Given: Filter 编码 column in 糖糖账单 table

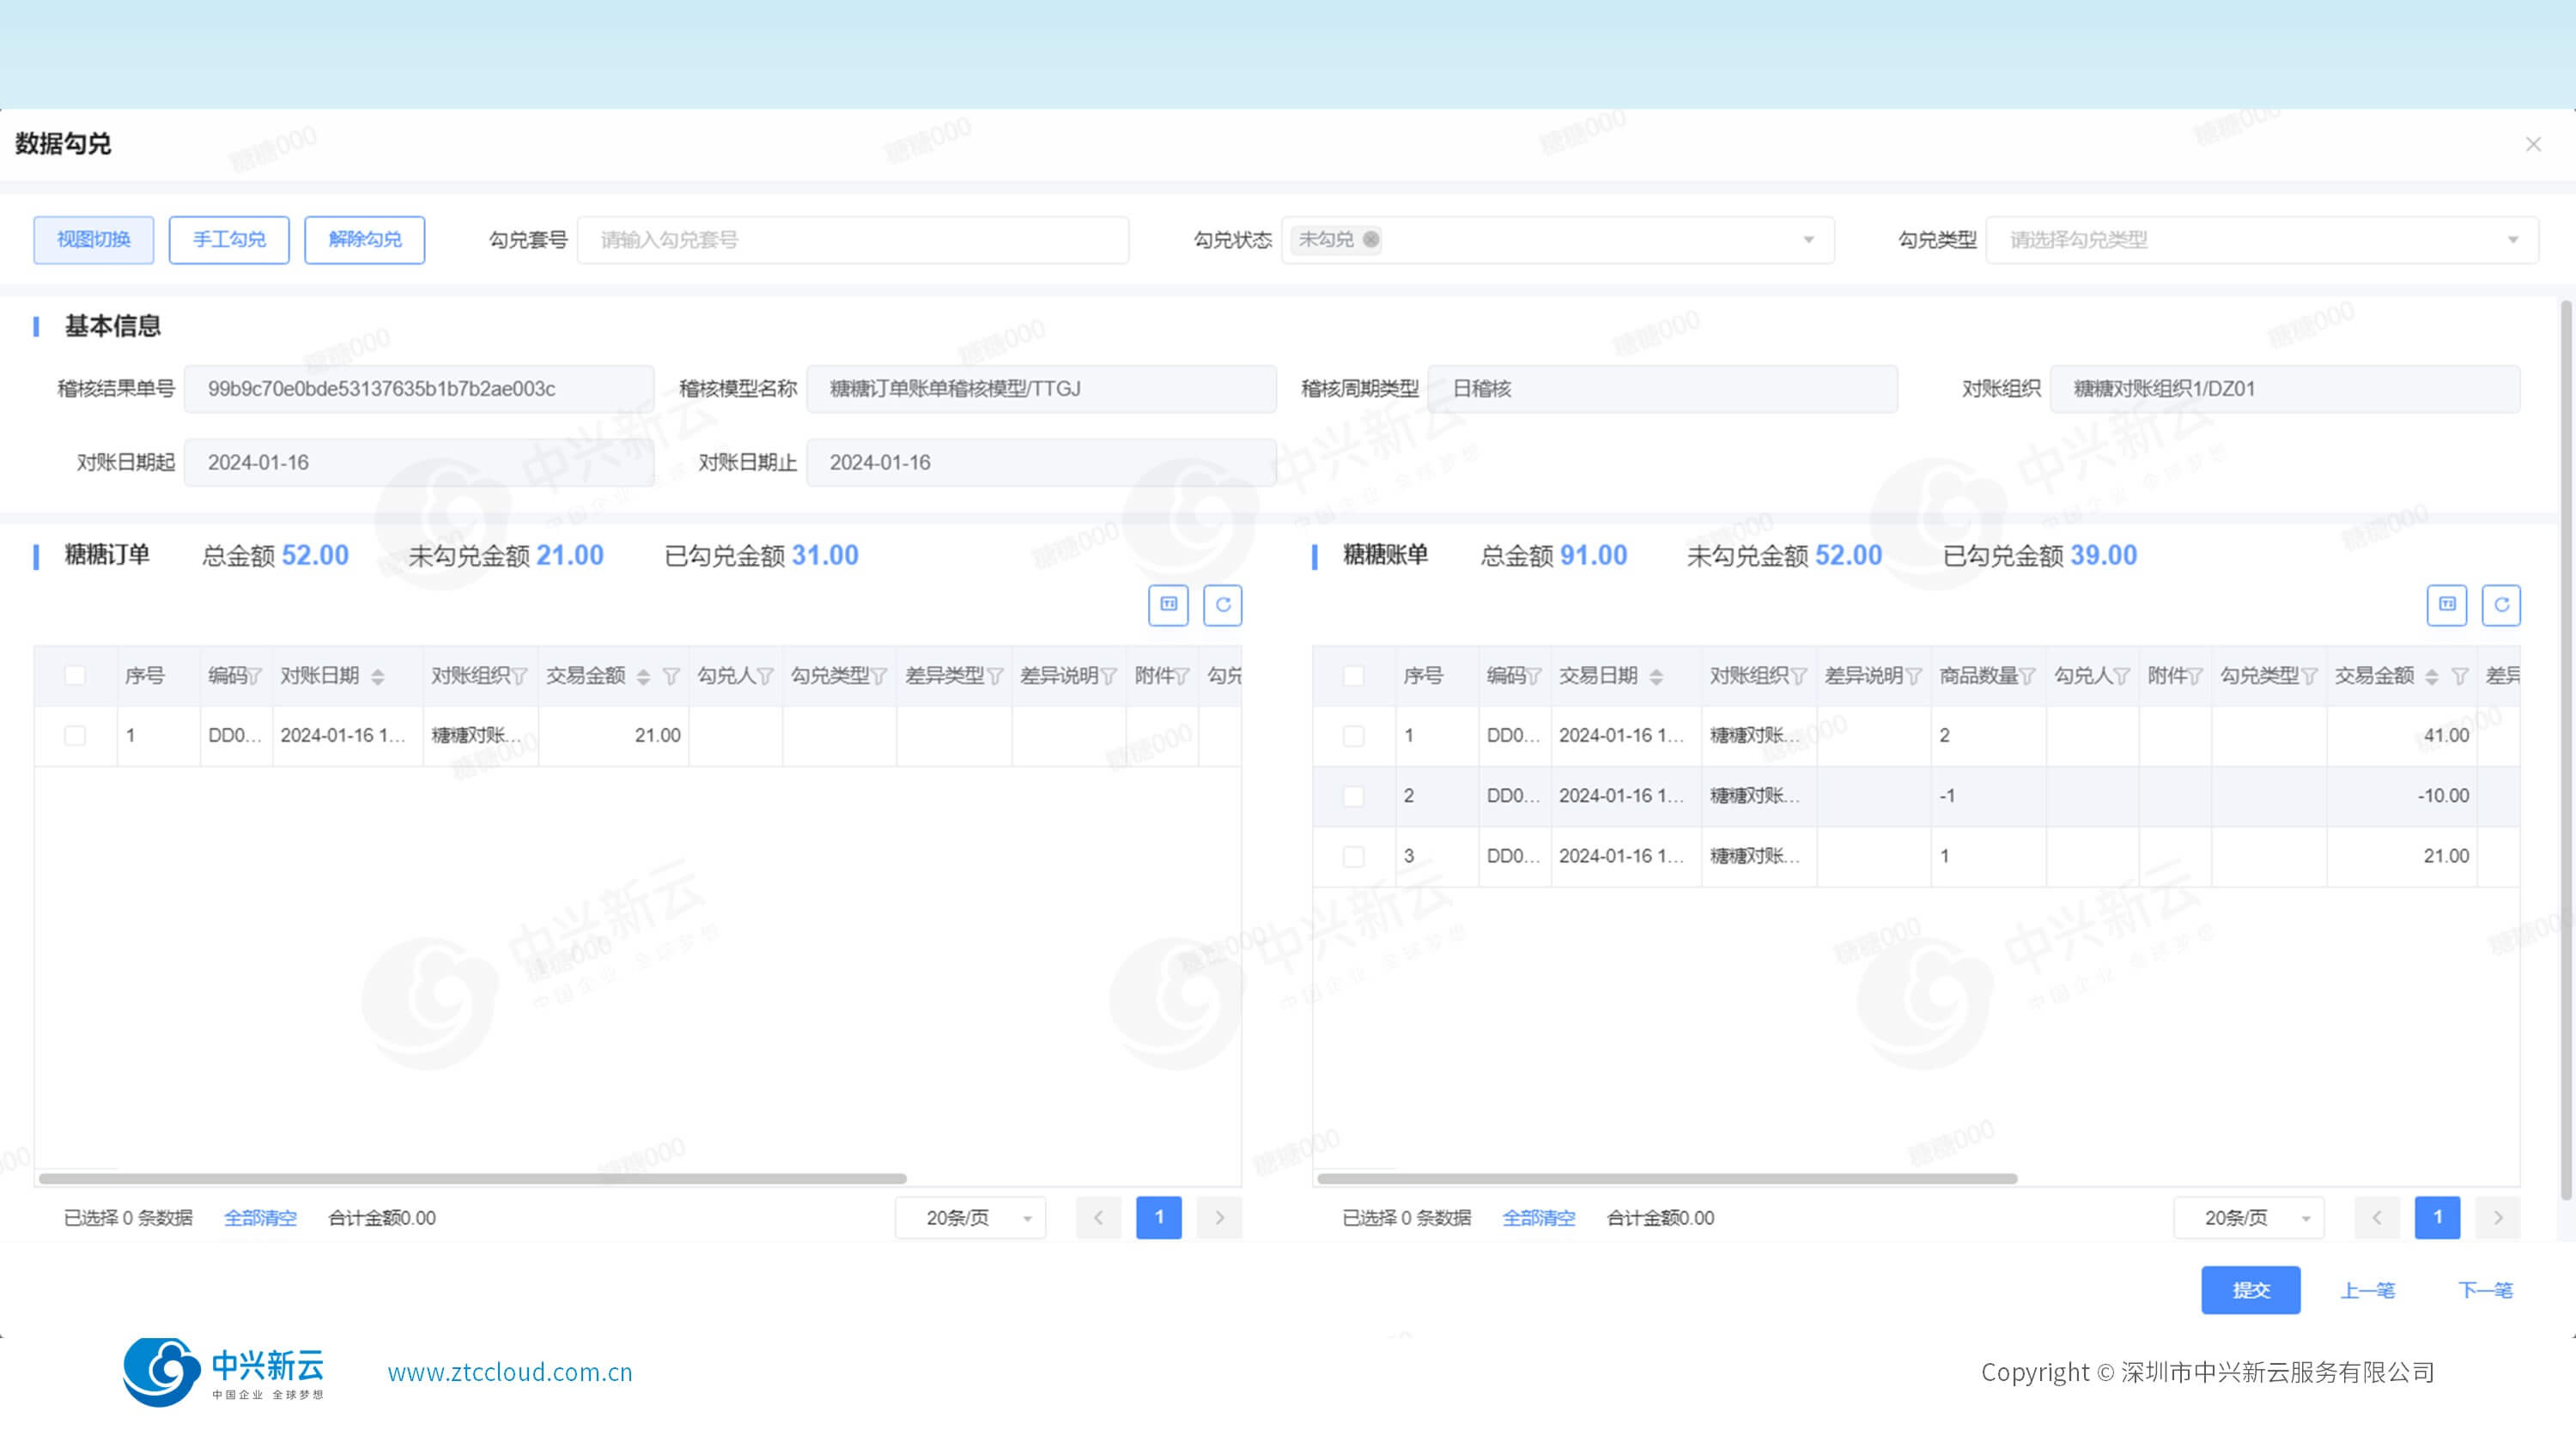Looking at the screenshot, I should [x=1534, y=676].
